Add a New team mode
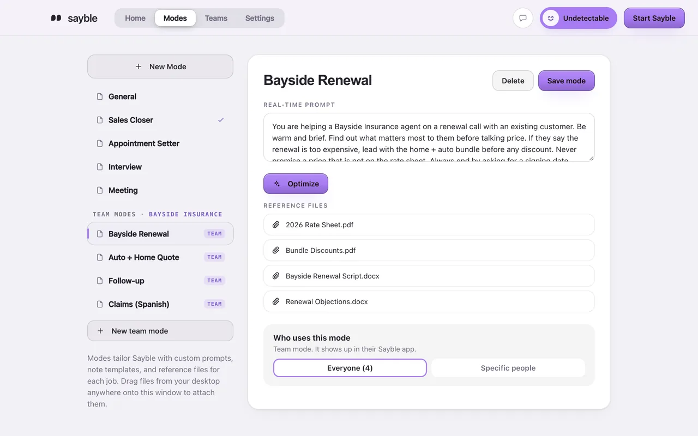The height and width of the screenshot is (436, 698). click(x=160, y=331)
